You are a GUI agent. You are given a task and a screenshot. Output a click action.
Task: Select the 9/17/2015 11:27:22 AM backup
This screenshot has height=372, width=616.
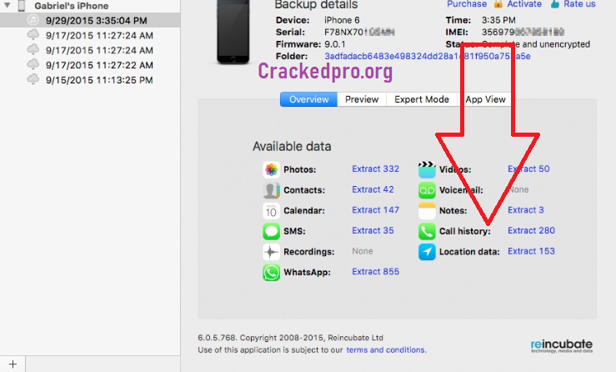coord(99,65)
